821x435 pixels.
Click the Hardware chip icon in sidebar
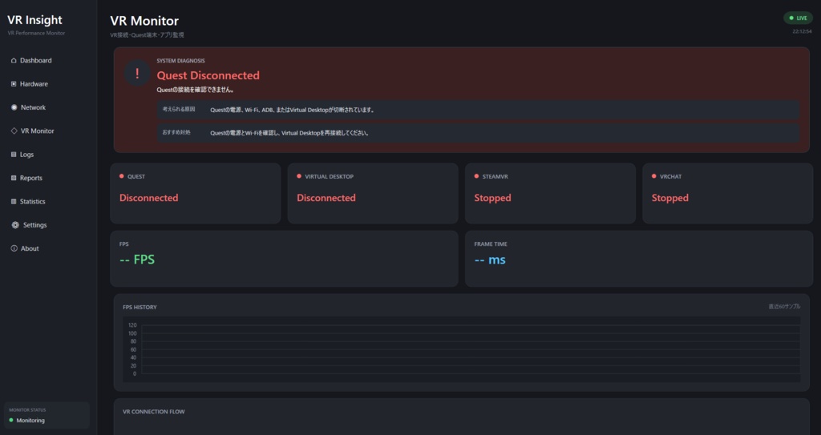coord(14,84)
